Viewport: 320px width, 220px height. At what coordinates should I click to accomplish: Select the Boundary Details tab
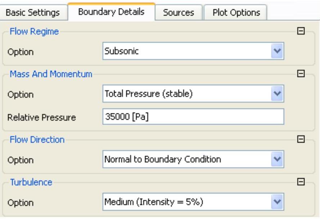point(111,12)
